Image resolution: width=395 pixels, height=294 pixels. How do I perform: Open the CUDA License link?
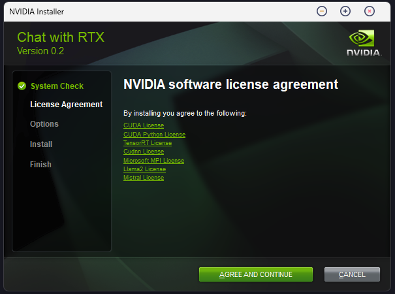pos(144,125)
